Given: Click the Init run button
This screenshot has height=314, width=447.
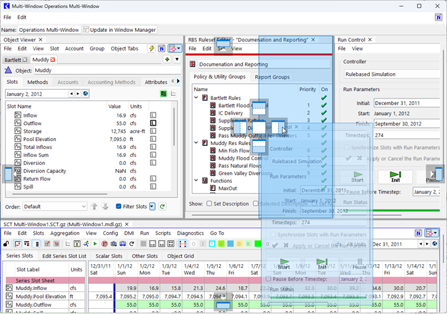Looking at the screenshot, I should click(394, 177).
